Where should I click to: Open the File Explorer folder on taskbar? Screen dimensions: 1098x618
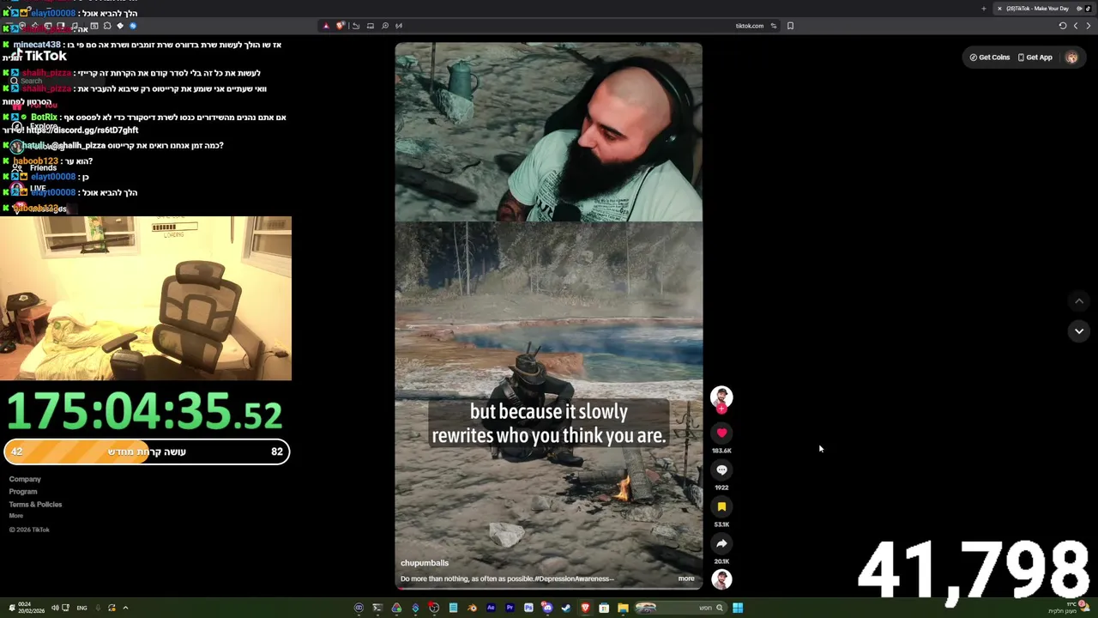(623, 609)
